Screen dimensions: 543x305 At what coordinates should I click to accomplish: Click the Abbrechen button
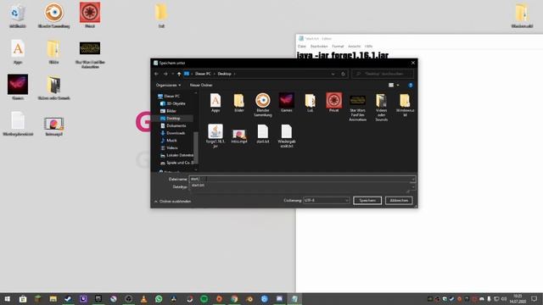coord(399,201)
